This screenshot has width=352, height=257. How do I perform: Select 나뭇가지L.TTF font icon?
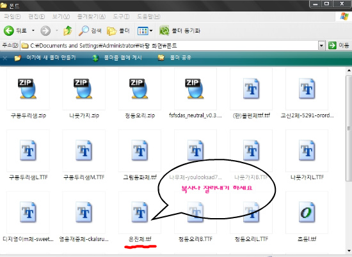[307, 151]
